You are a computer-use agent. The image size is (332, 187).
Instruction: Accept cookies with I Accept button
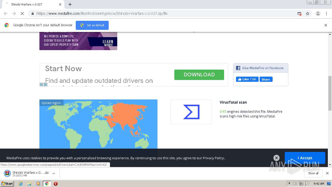coord(305,158)
